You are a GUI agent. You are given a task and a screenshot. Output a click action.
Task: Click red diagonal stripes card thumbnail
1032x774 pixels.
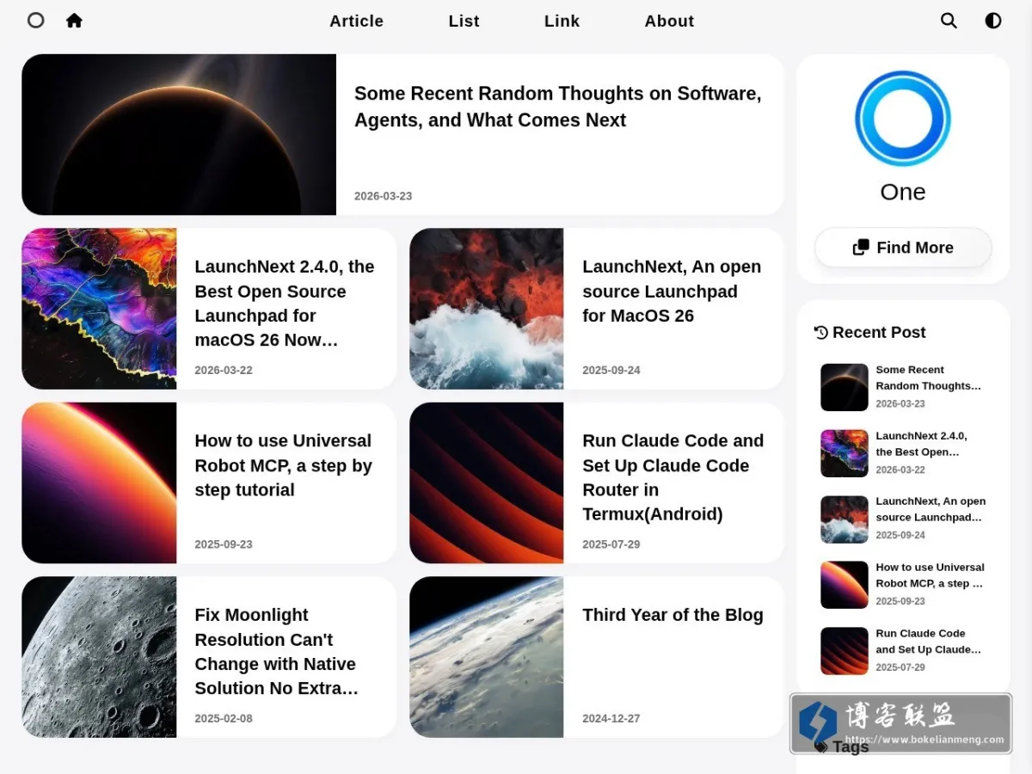pyautogui.click(x=487, y=482)
